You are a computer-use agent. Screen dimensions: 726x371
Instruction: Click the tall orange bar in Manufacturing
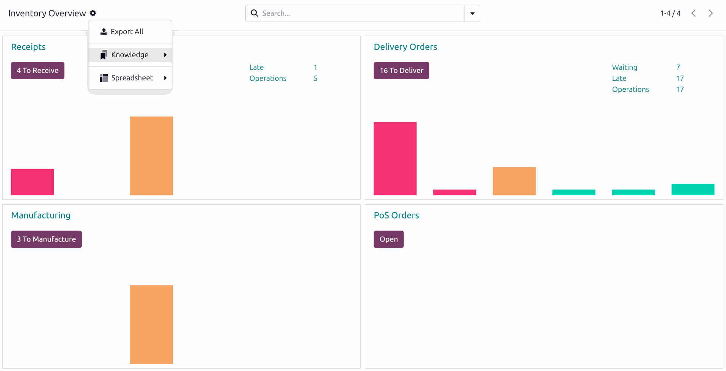pyautogui.click(x=151, y=324)
